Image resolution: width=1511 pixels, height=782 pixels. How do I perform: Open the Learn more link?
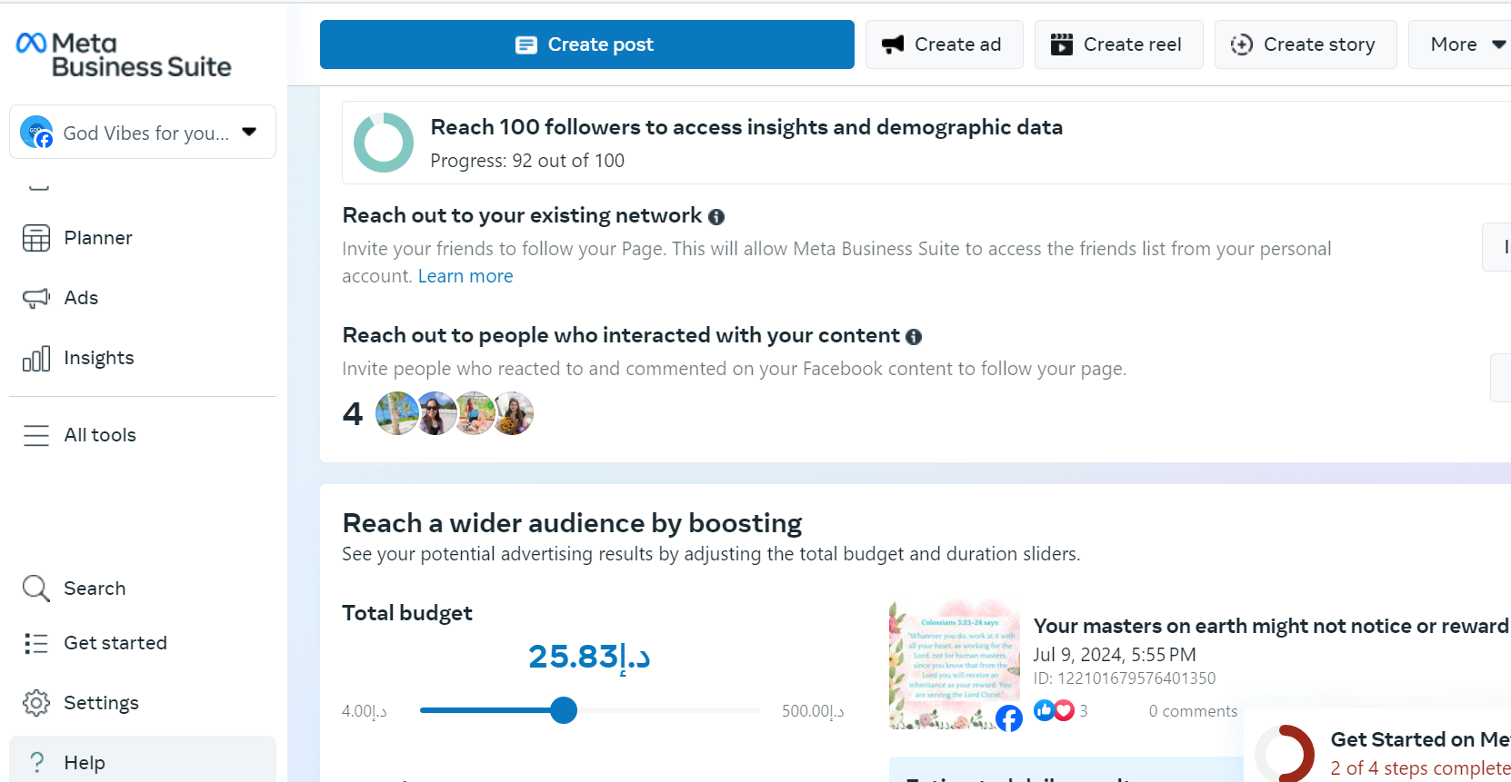point(465,276)
